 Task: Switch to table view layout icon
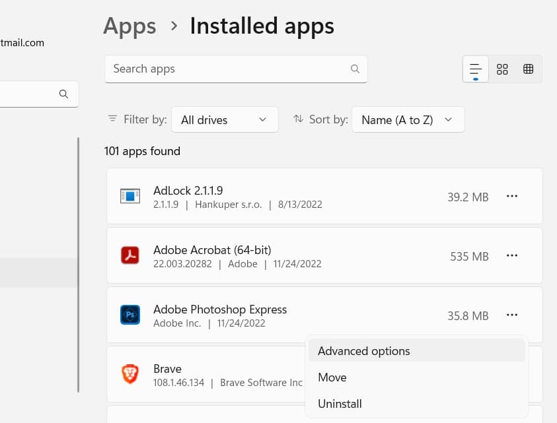point(528,69)
